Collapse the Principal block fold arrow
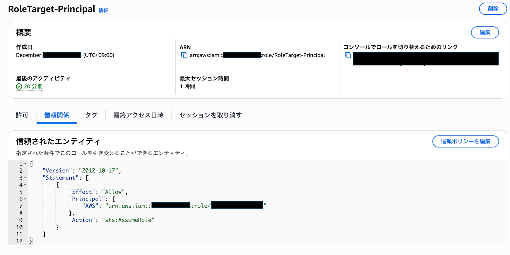The image size is (510, 255). coord(25,199)
